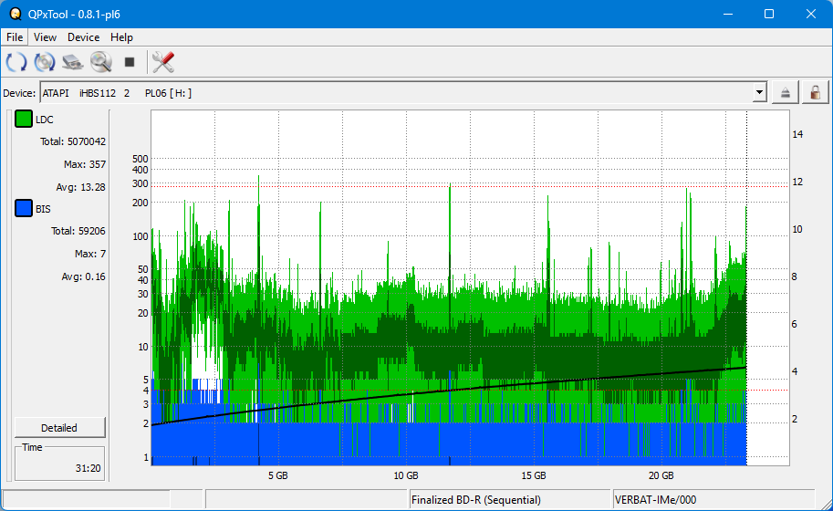The image size is (833, 511).
Task: Click the reload media disc icon
Action: click(x=45, y=62)
